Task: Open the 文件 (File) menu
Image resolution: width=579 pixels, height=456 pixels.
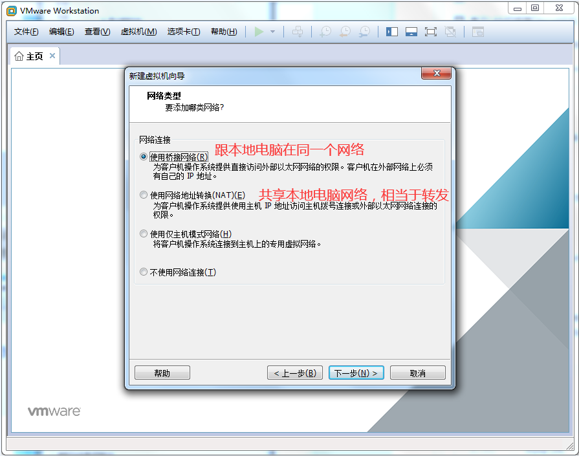Action: [27, 32]
